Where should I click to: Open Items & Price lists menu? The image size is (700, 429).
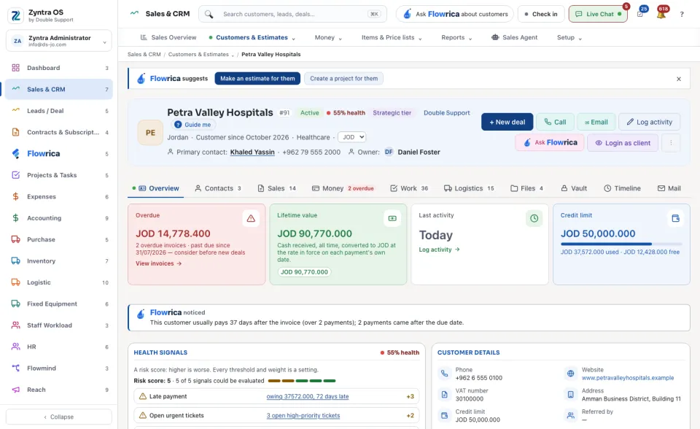pyautogui.click(x=392, y=37)
